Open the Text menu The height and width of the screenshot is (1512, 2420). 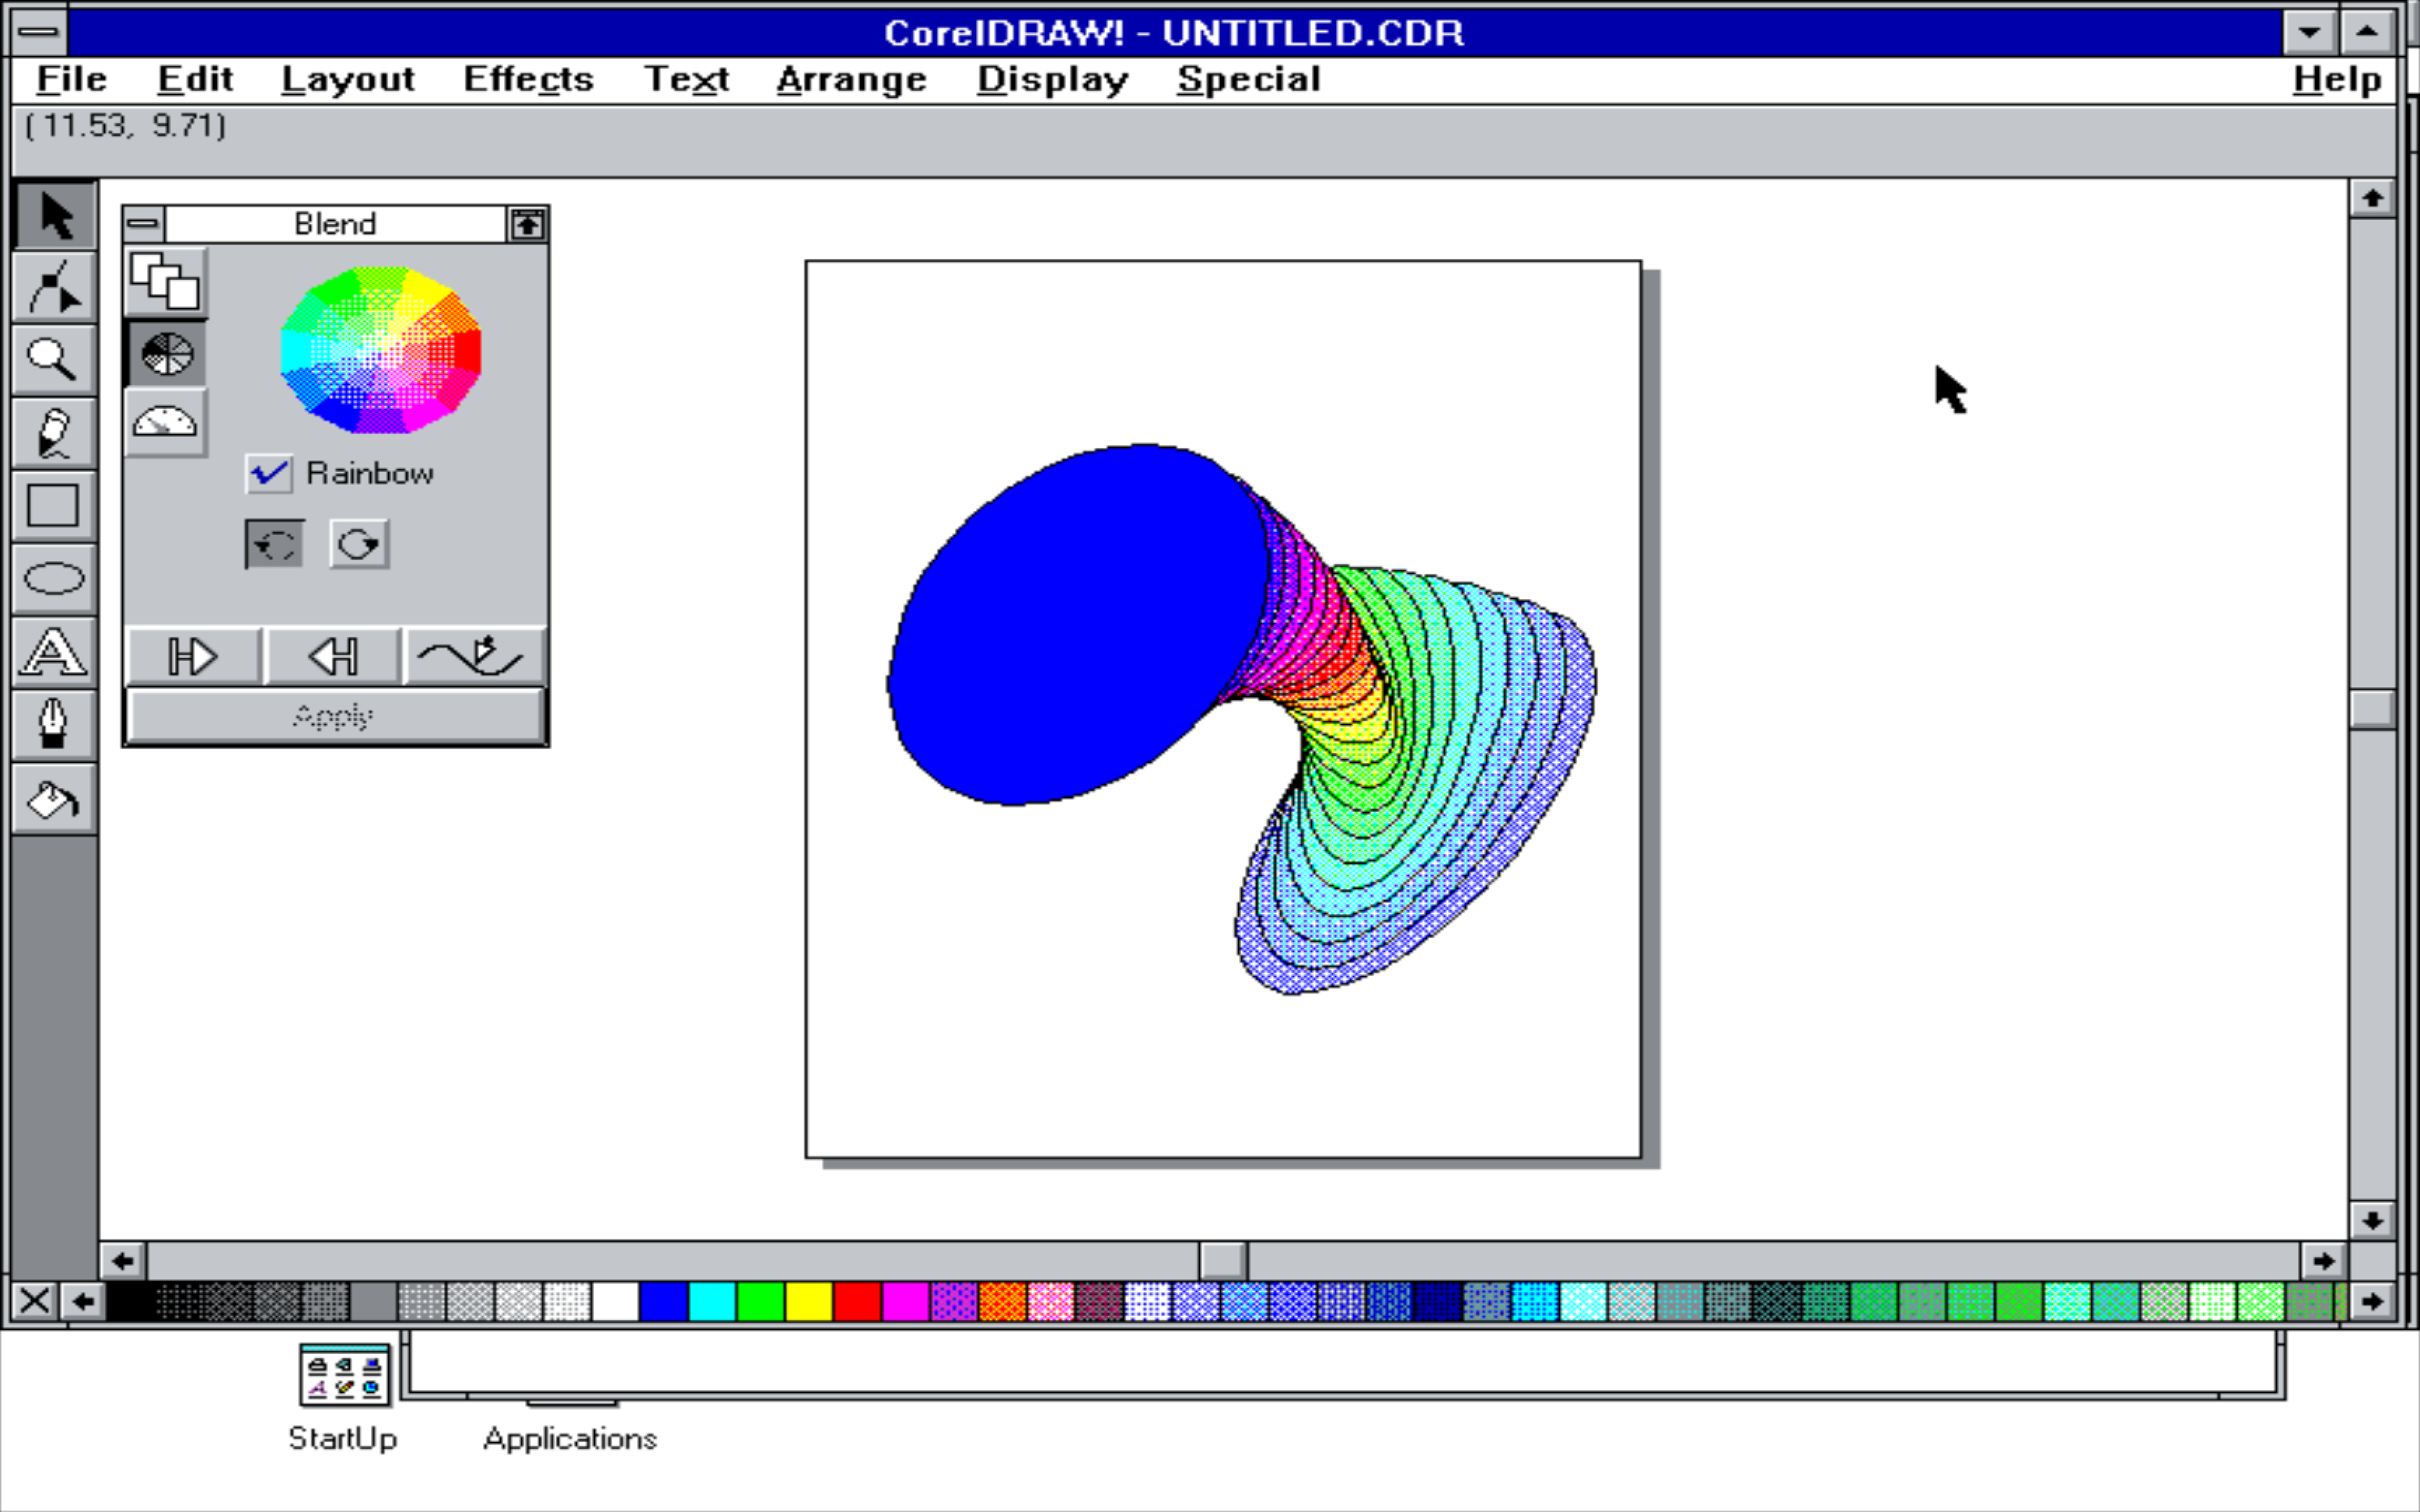[x=686, y=79]
